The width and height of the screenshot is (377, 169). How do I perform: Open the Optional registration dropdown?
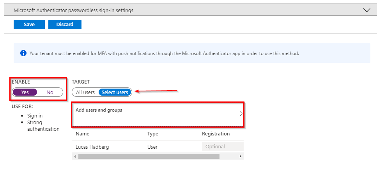(223, 146)
